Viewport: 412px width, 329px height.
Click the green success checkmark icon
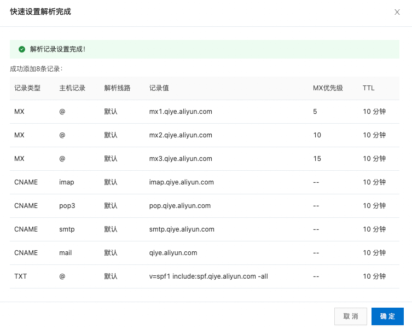(x=22, y=49)
